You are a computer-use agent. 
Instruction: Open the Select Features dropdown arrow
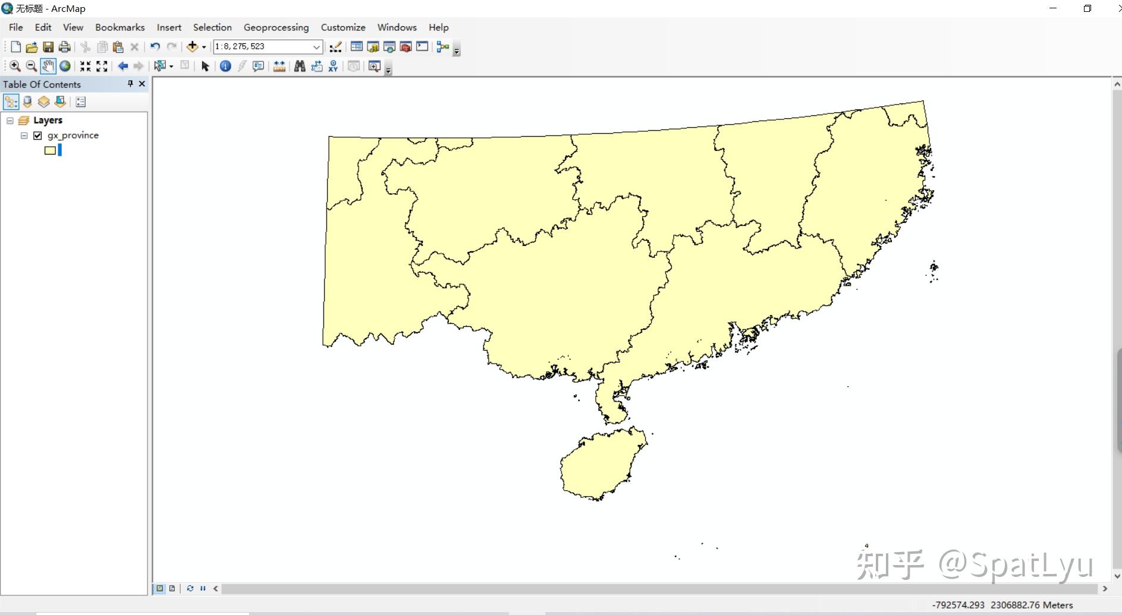tap(171, 67)
